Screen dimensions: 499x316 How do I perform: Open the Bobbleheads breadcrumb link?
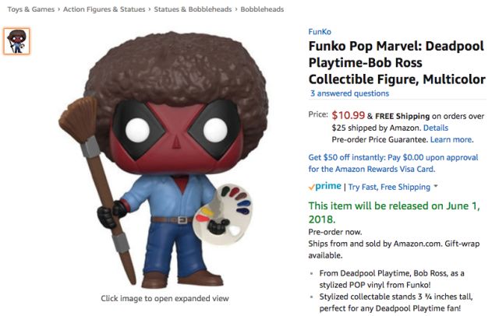click(x=263, y=9)
